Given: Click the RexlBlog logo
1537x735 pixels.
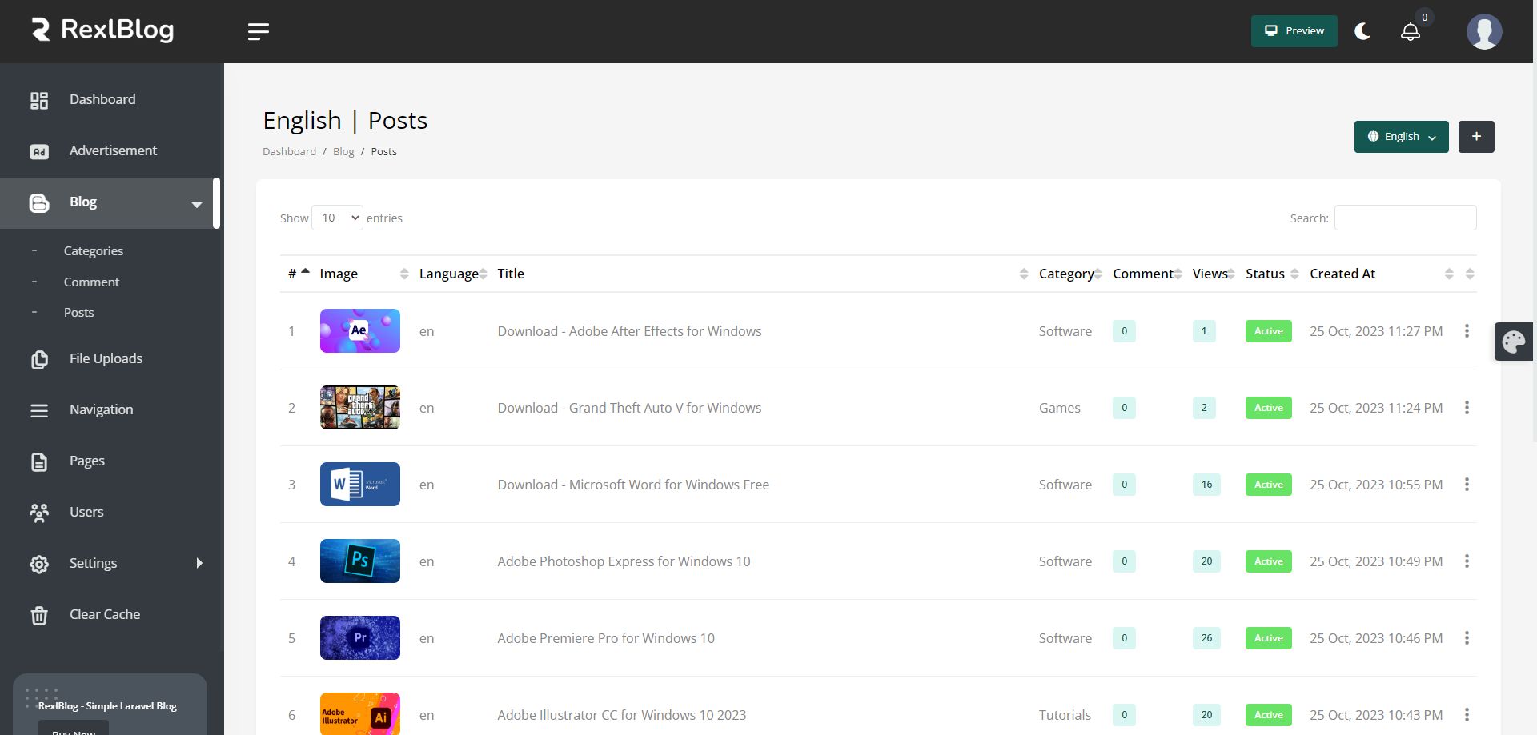Looking at the screenshot, I should [x=102, y=30].
